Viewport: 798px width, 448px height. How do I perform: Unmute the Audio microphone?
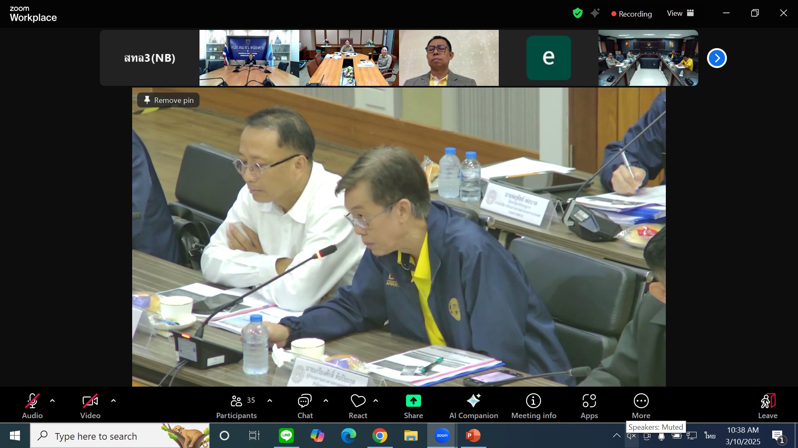click(x=32, y=406)
